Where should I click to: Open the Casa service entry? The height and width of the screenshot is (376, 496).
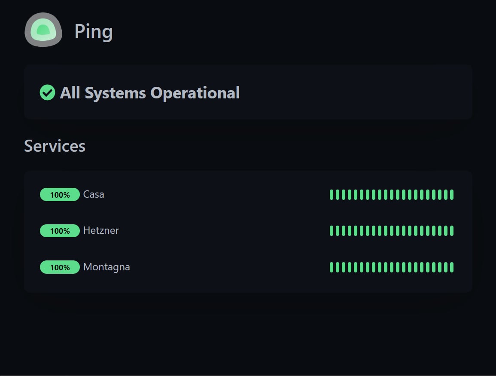click(x=94, y=194)
